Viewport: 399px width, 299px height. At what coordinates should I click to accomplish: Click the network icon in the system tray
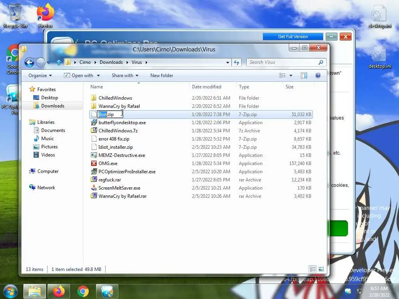coord(360,292)
